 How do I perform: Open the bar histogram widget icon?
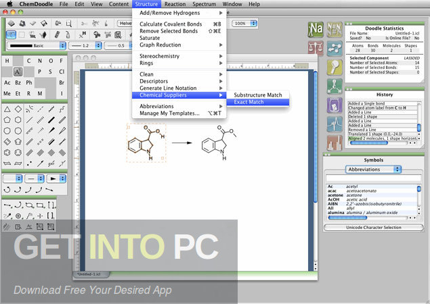tap(335, 143)
